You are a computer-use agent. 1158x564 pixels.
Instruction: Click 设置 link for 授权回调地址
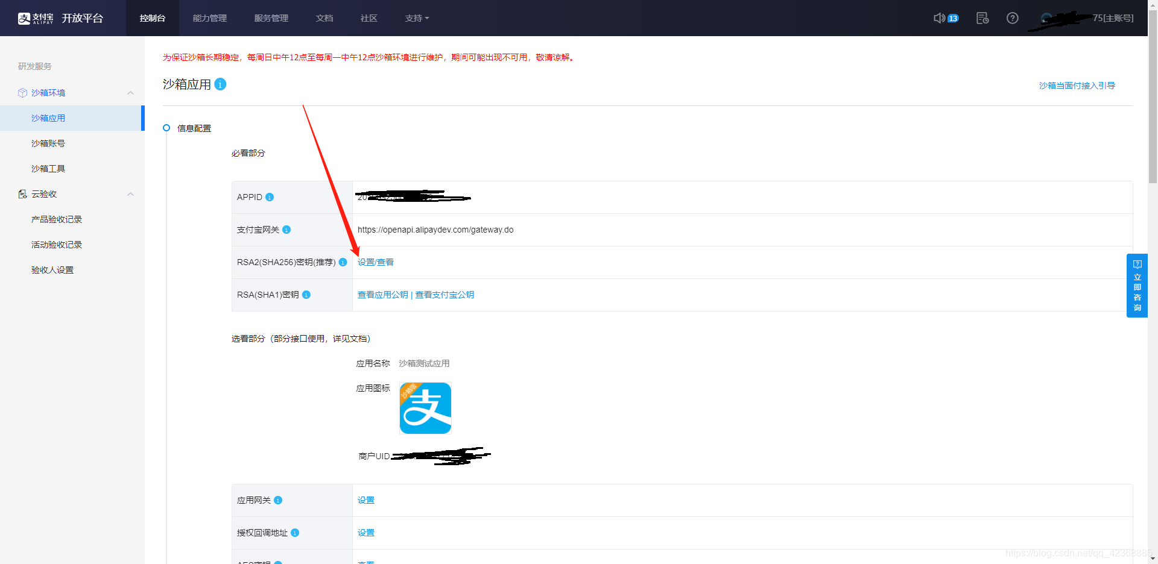tap(366, 533)
